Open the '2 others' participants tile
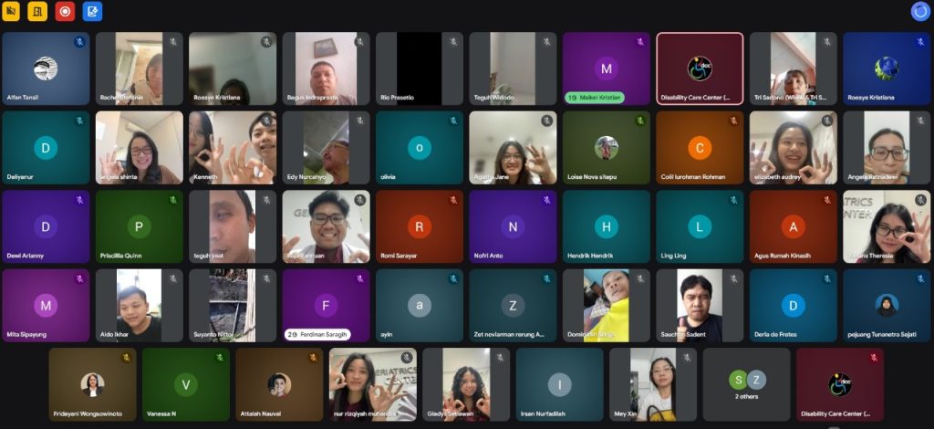Viewport: 934px width, 429px height. point(746,384)
